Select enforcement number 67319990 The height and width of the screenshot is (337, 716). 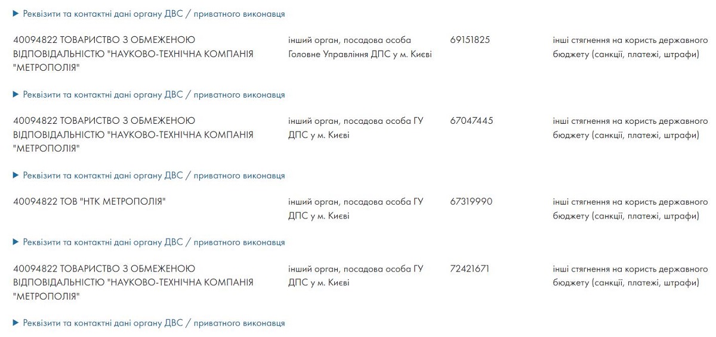click(x=471, y=202)
